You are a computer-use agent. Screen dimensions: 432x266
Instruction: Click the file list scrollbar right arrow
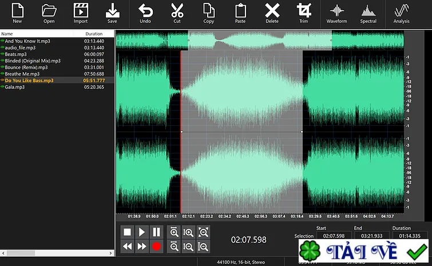point(111,253)
